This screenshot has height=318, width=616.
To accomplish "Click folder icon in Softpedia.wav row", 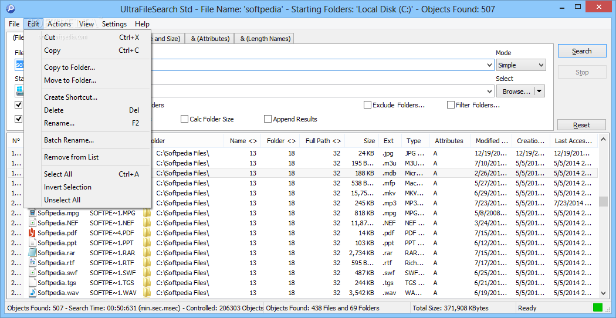I will tap(147, 292).
